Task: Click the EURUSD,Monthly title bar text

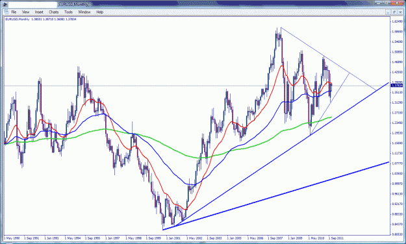Action: pyautogui.click(x=73, y=5)
